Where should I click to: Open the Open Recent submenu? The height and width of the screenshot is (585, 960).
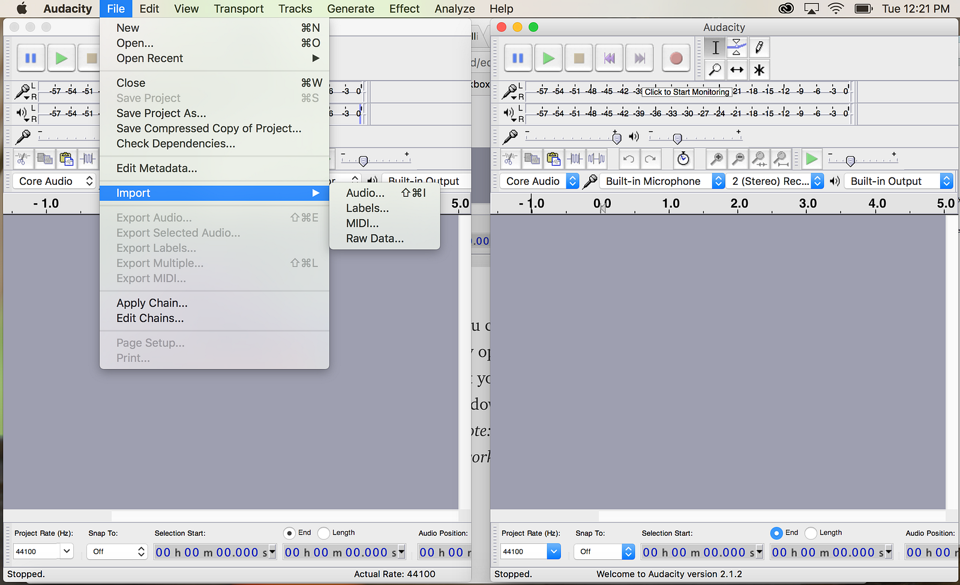(214, 58)
